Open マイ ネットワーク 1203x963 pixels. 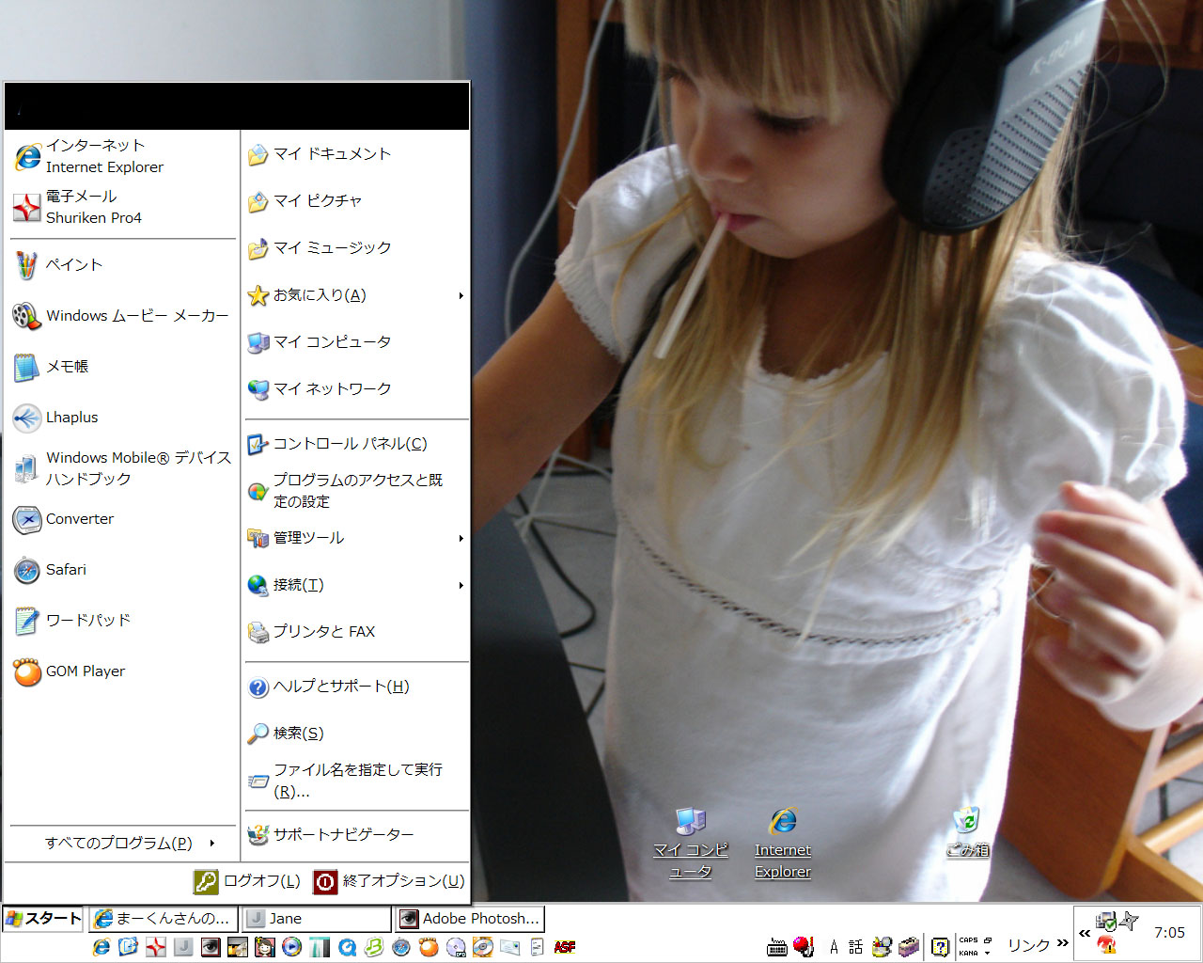click(x=356, y=389)
